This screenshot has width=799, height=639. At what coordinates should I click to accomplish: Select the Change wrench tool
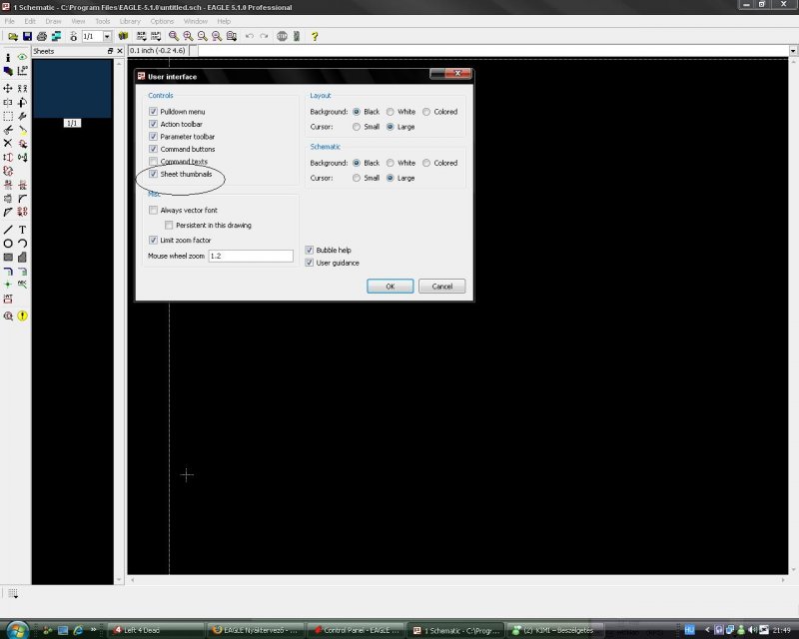(x=22, y=116)
